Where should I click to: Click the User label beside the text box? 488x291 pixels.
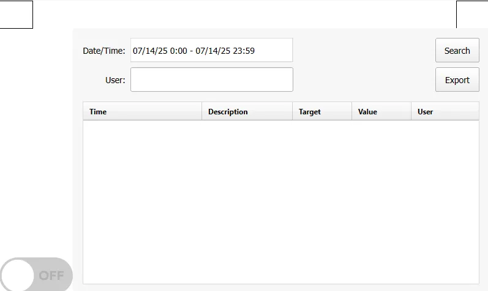point(115,80)
